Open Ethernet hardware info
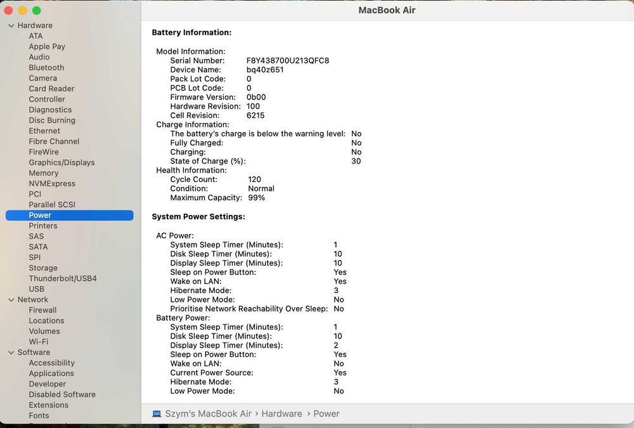634x428 pixels. [x=44, y=131]
